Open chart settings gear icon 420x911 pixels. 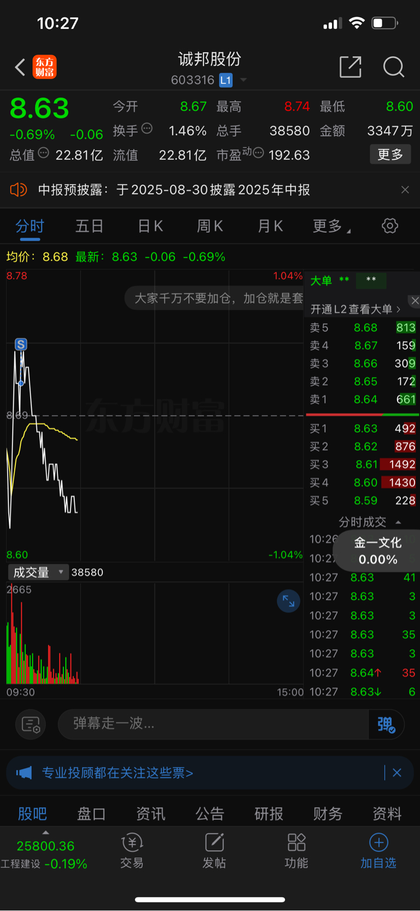[390, 226]
